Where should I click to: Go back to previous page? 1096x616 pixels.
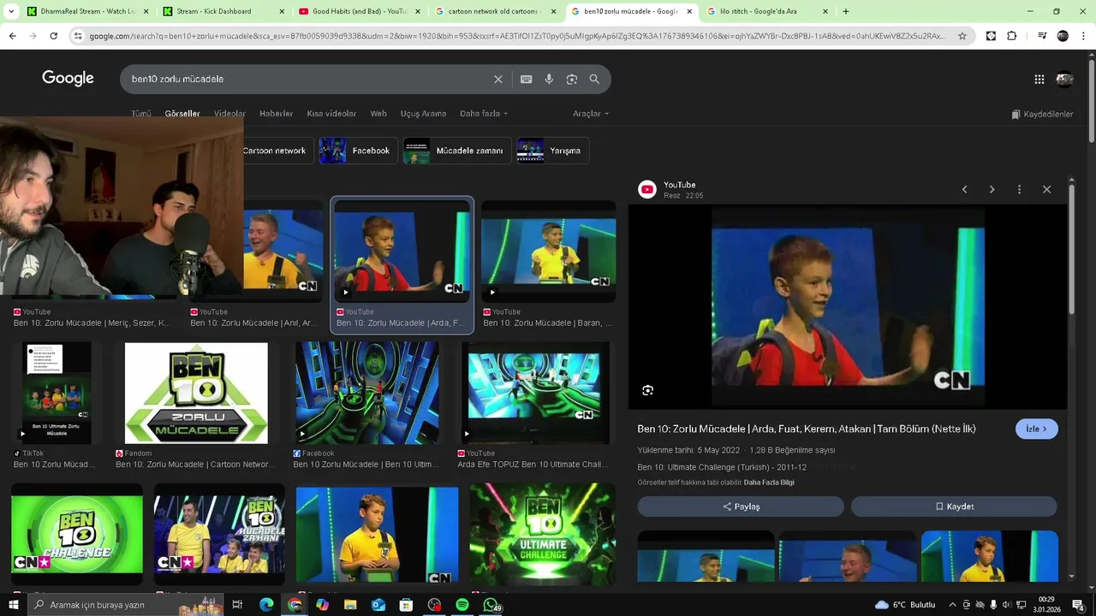coord(12,36)
